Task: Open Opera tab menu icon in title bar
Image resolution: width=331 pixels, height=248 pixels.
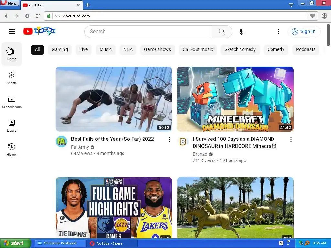Action: pyautogui.click(x=291, y=5)
